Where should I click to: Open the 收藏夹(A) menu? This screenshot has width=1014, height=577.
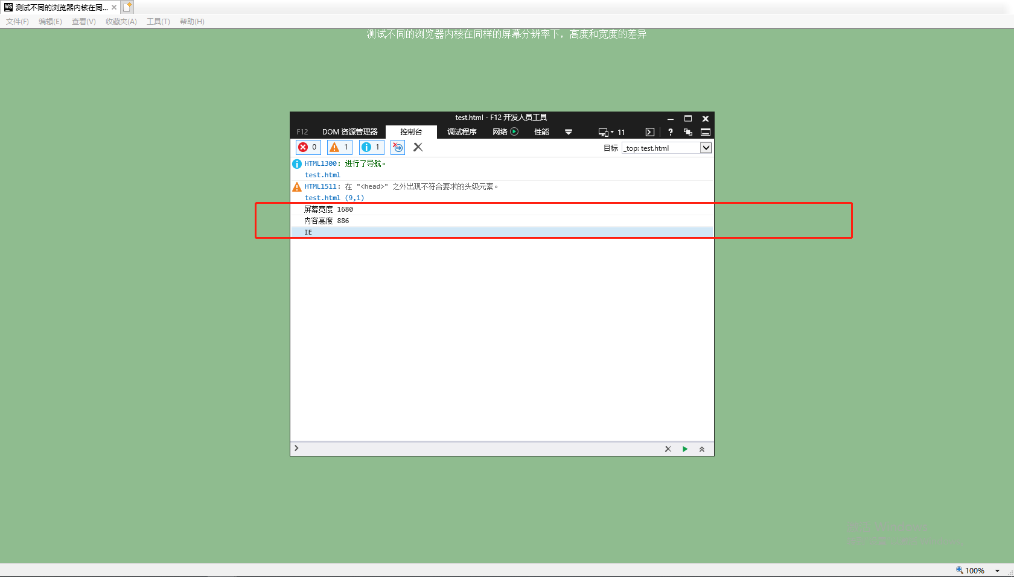coord(121,22)
